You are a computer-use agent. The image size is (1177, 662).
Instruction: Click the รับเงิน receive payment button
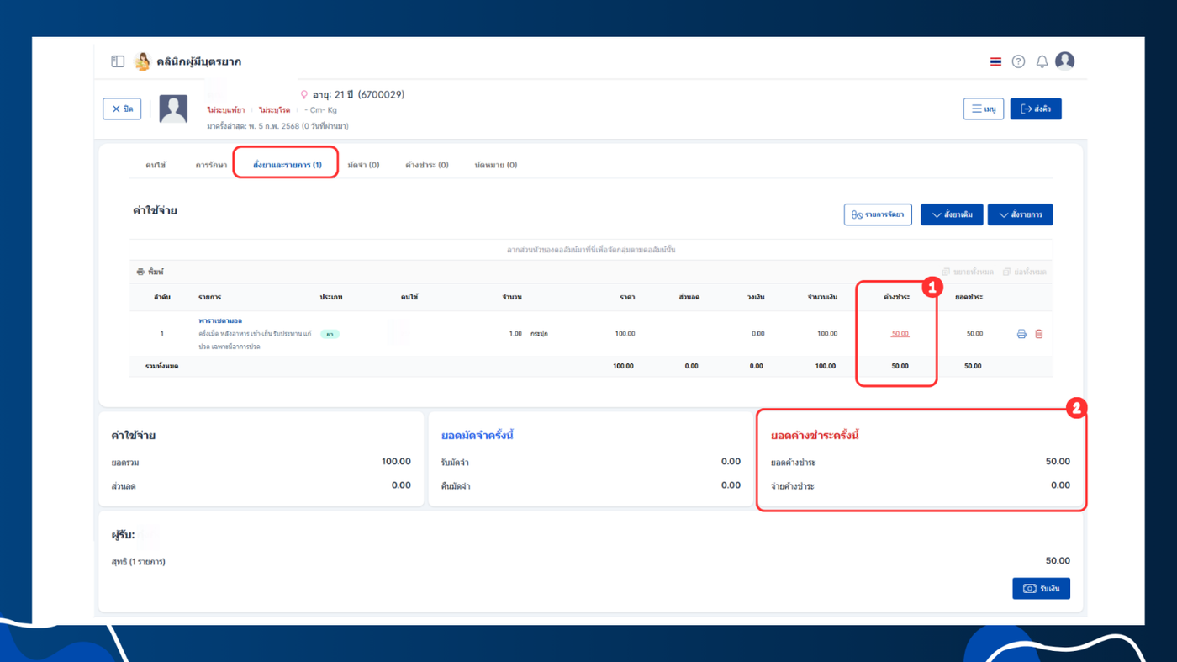coord(1041,588)
